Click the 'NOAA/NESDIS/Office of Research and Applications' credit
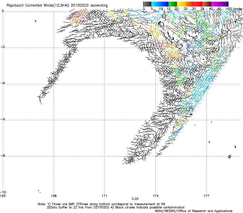 coord(193,211)
